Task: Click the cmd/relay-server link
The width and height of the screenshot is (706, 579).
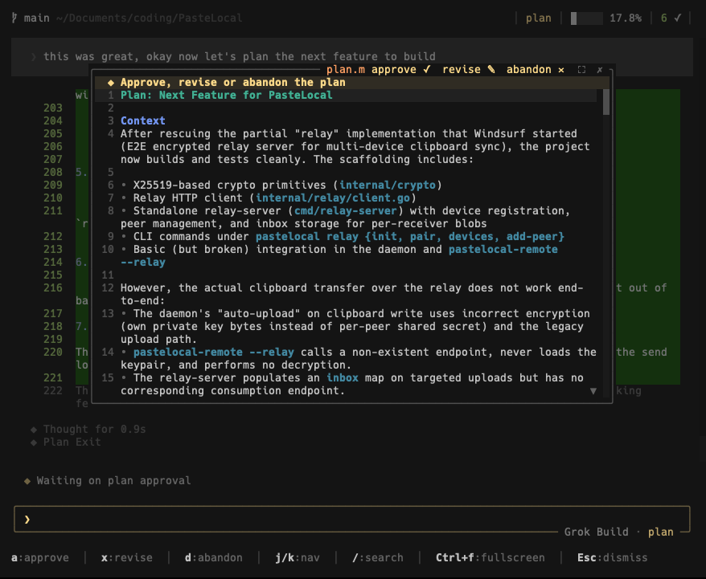Action: pos(345,211)
